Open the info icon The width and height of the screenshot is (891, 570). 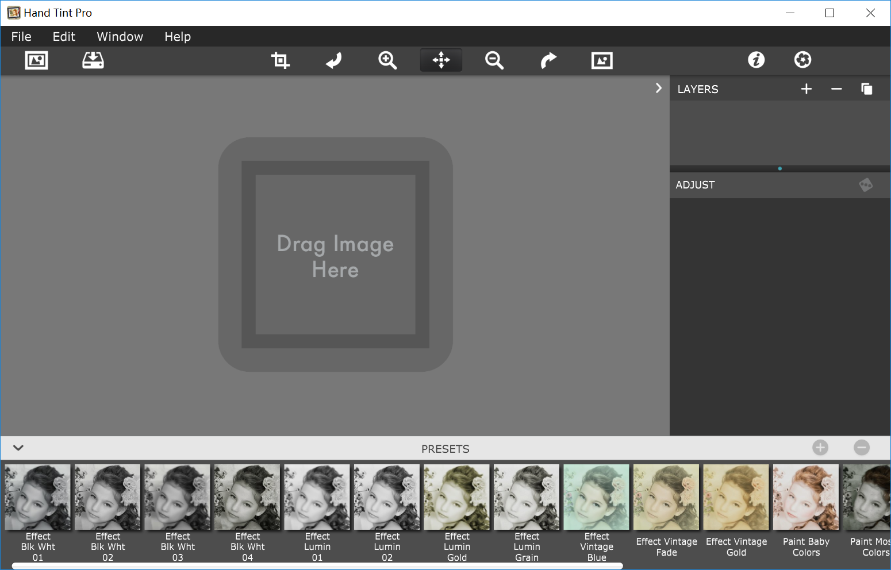pyautogui.click(x=756, y=60)
